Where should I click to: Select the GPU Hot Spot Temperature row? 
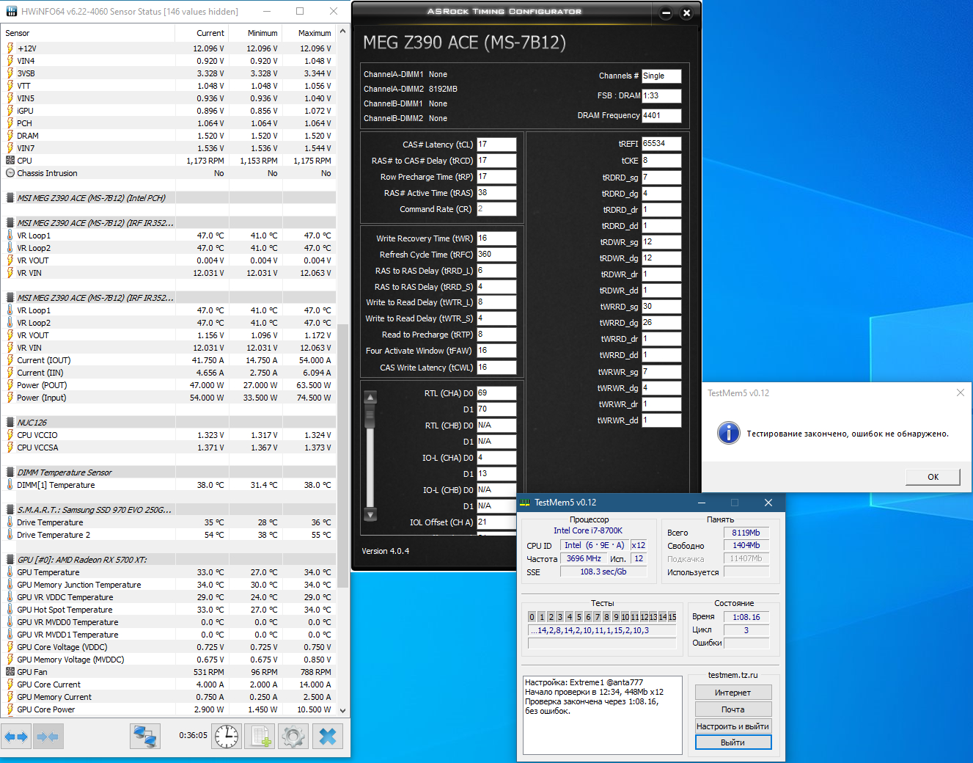(x=169, y=610)
